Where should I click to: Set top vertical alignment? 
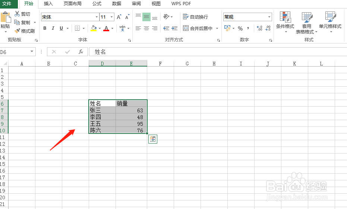tap(138, 17)
